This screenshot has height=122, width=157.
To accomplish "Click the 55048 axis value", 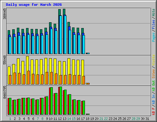I will coord(5,60).
